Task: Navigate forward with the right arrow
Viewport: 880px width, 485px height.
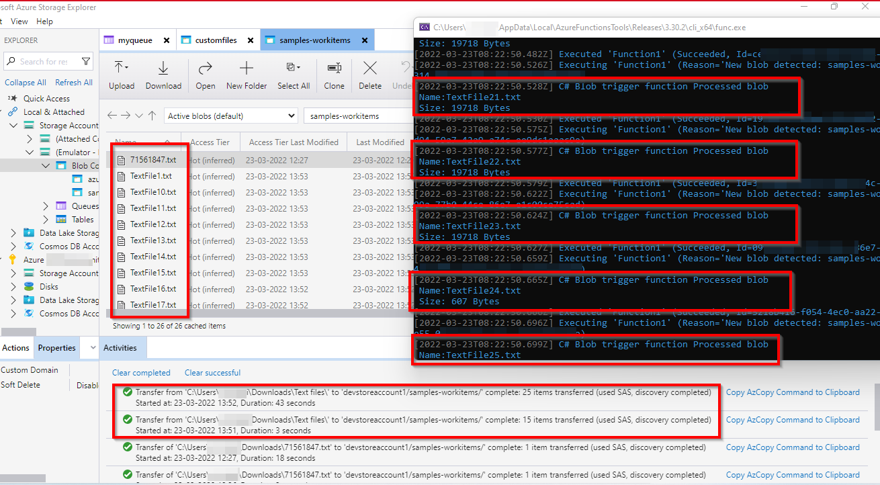Action: (x=126, y=116)
